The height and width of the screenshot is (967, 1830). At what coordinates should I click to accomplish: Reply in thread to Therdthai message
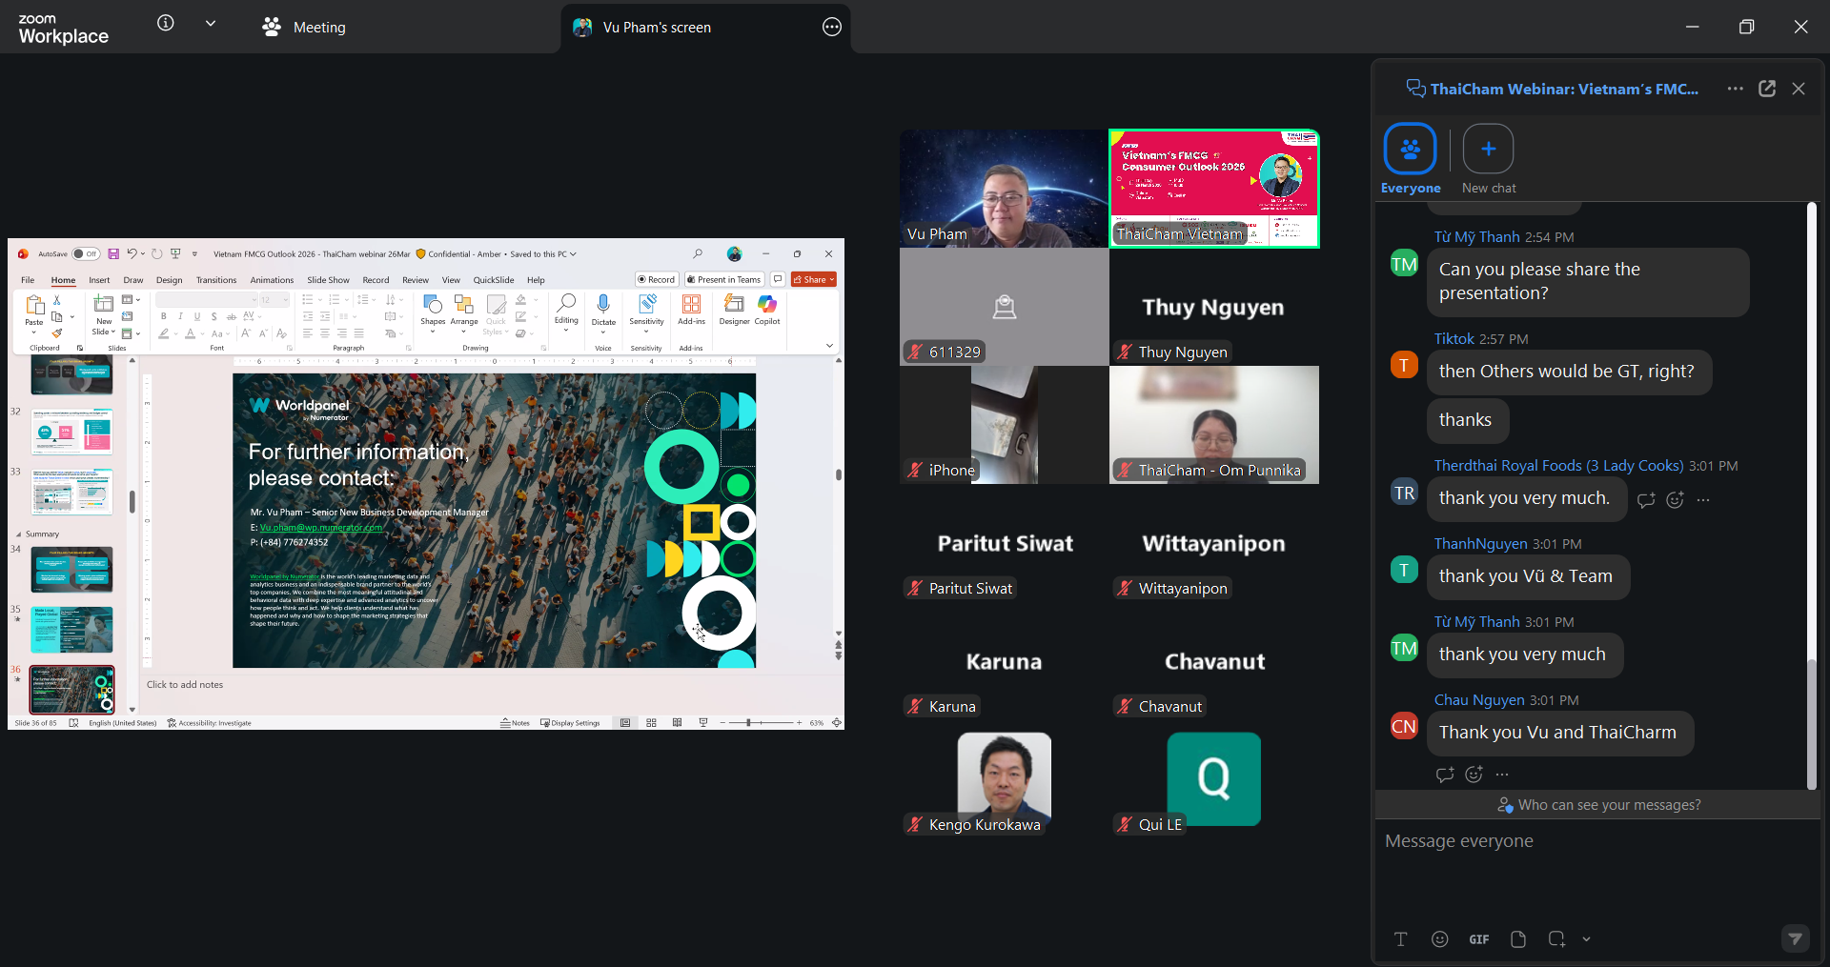tap(1646, 500)
